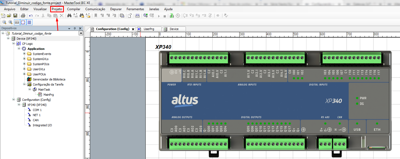Click the Run to Cursor debug icon
The image size is (400, 159).
pos(204,16)
